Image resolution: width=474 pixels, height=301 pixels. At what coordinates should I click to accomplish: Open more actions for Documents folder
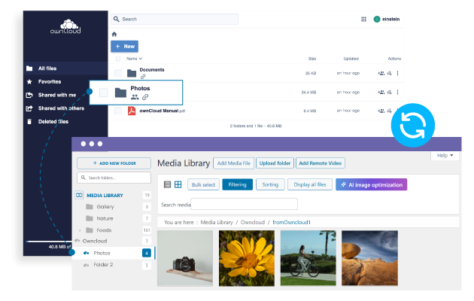pos(398,73)
